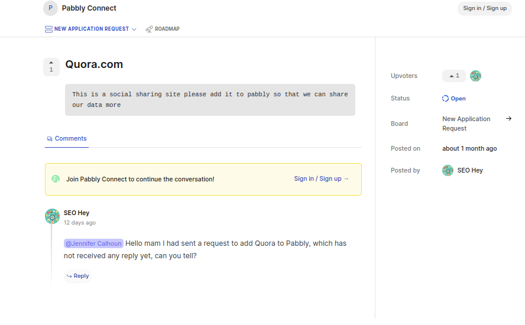
Task: Click the Sign in / Sign up header button
Action: click(484, 8)
